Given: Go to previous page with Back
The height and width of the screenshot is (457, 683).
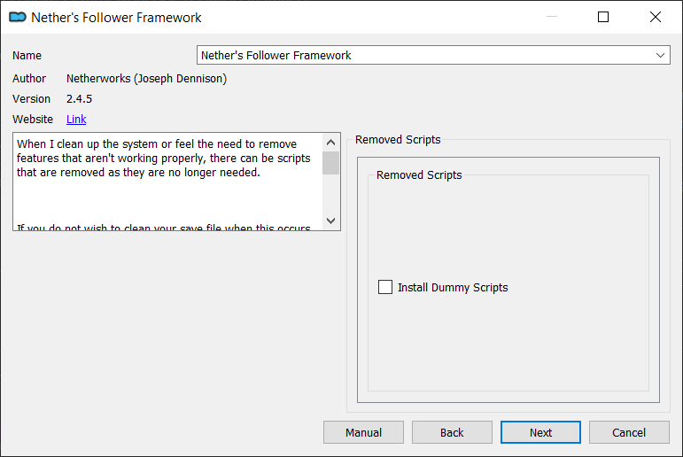Looking at the screenshot, I should [x=452, y=432].
